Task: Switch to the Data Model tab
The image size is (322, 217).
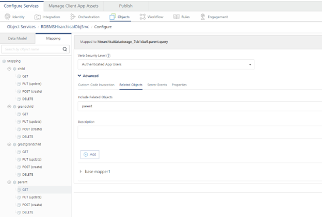Action: [18, 38]
